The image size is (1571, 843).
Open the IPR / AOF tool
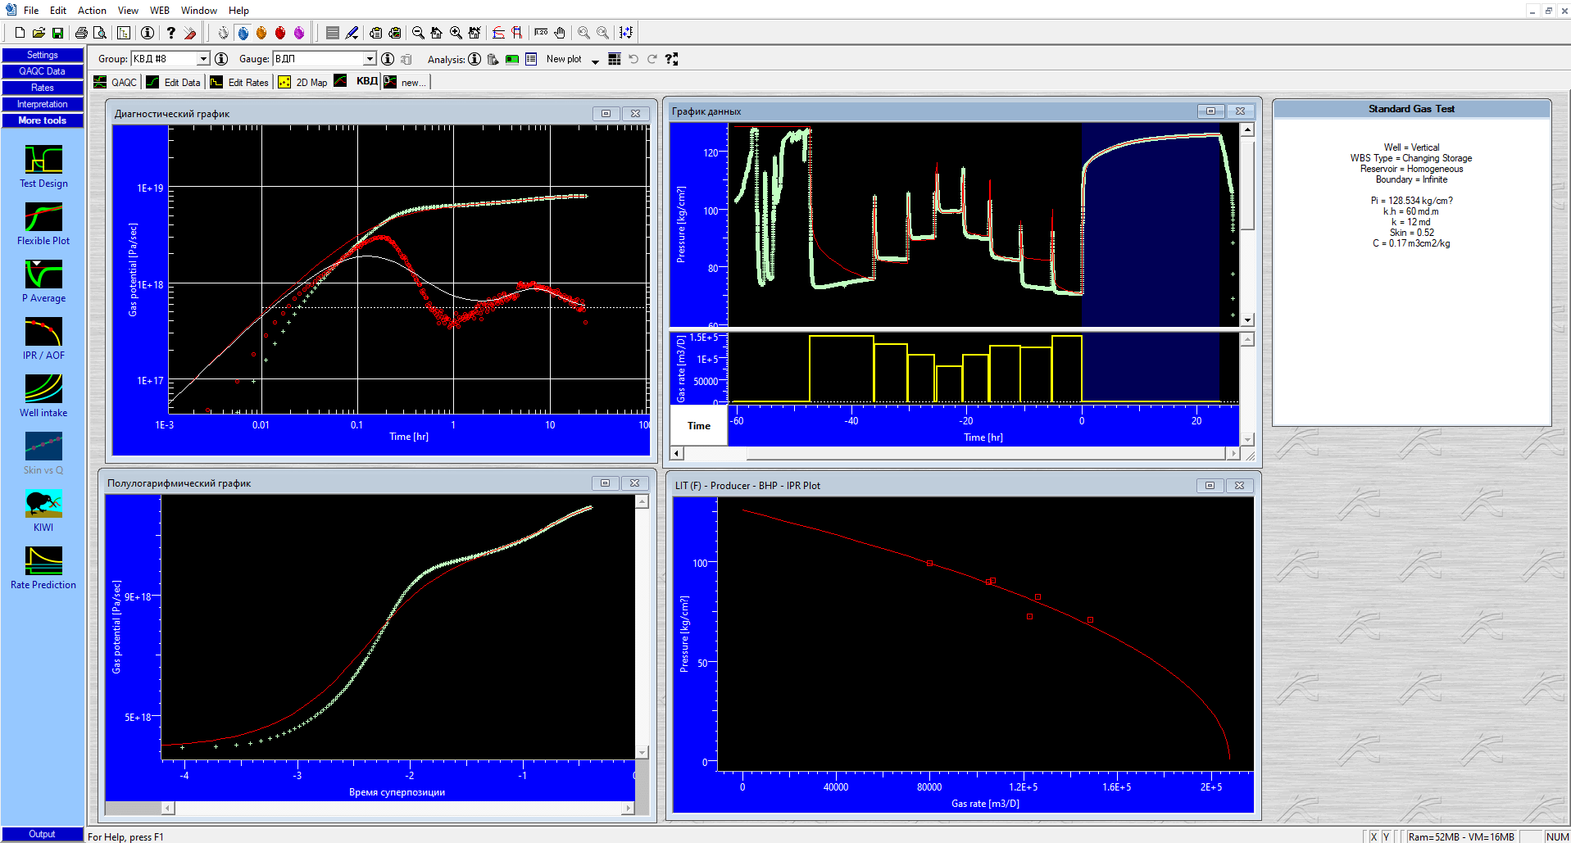pyautogui.click(x=43, y=338)
